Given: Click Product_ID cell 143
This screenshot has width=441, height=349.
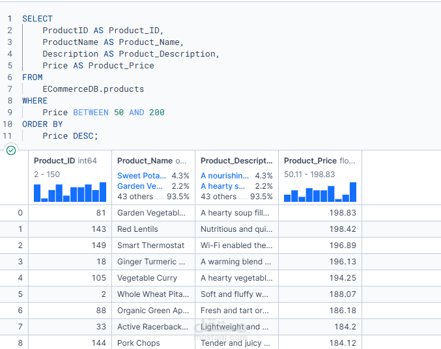Looking at the screenshot, I should (99, 229).
